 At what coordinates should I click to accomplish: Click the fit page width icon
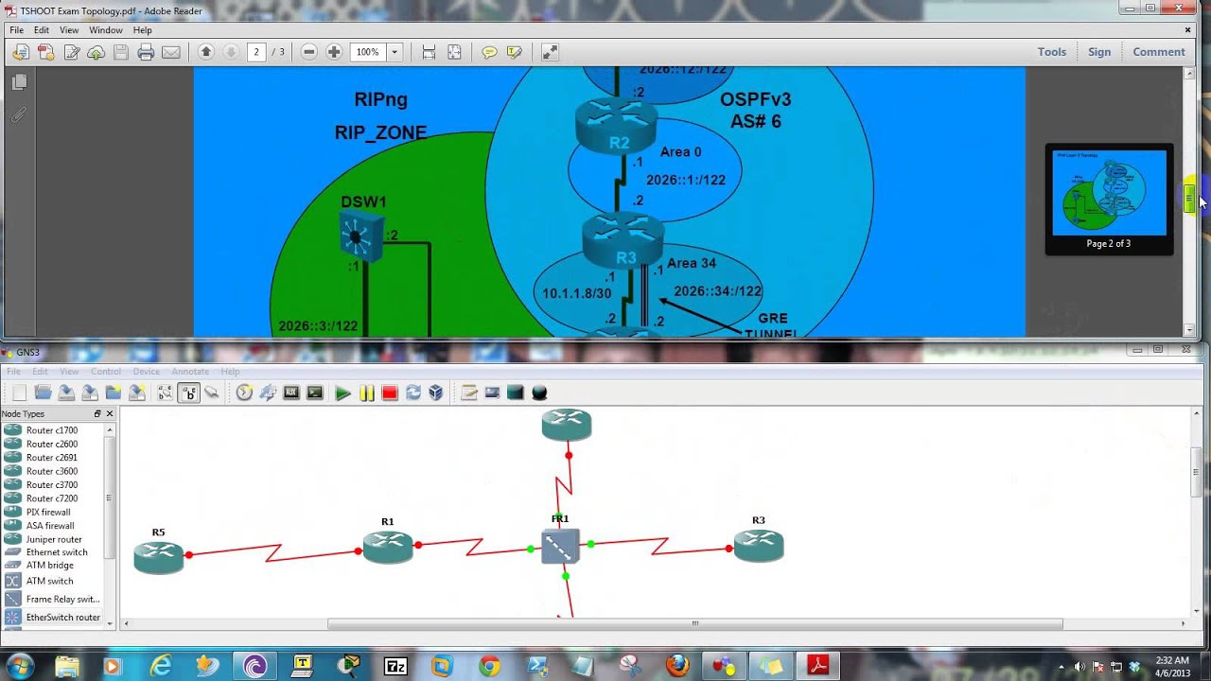(x=430, y=52)
